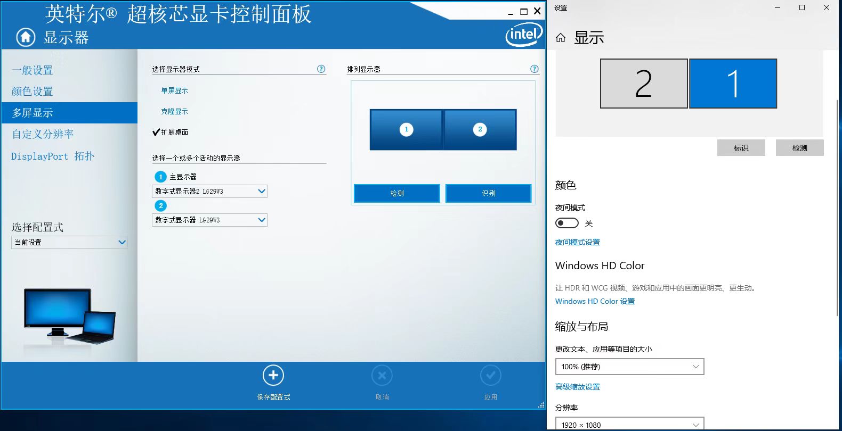Screen dimensions: 842x431
Task: Toggle the 夜间模式 switch
Action: (566, 223)
